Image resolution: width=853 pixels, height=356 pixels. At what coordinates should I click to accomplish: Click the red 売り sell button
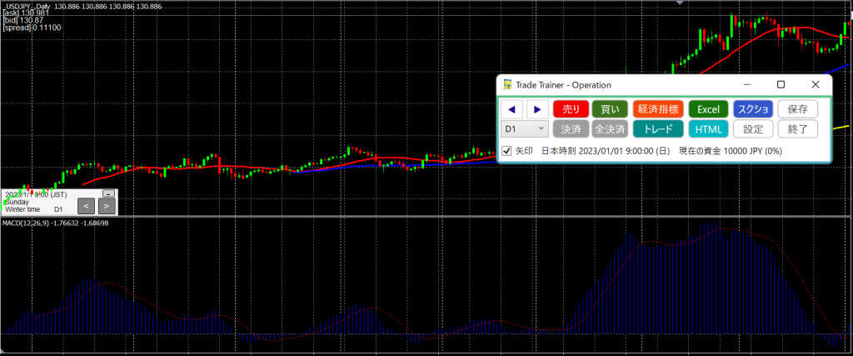tap(571, 109)
